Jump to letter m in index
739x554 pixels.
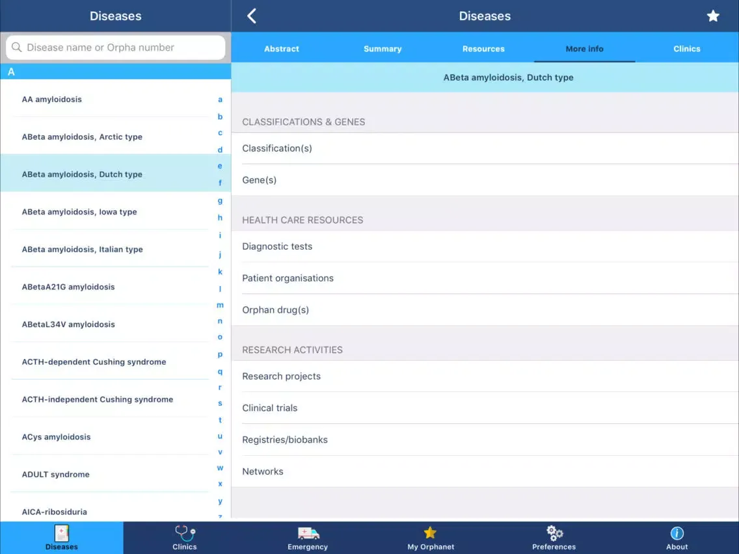click(x=220, y=305)
